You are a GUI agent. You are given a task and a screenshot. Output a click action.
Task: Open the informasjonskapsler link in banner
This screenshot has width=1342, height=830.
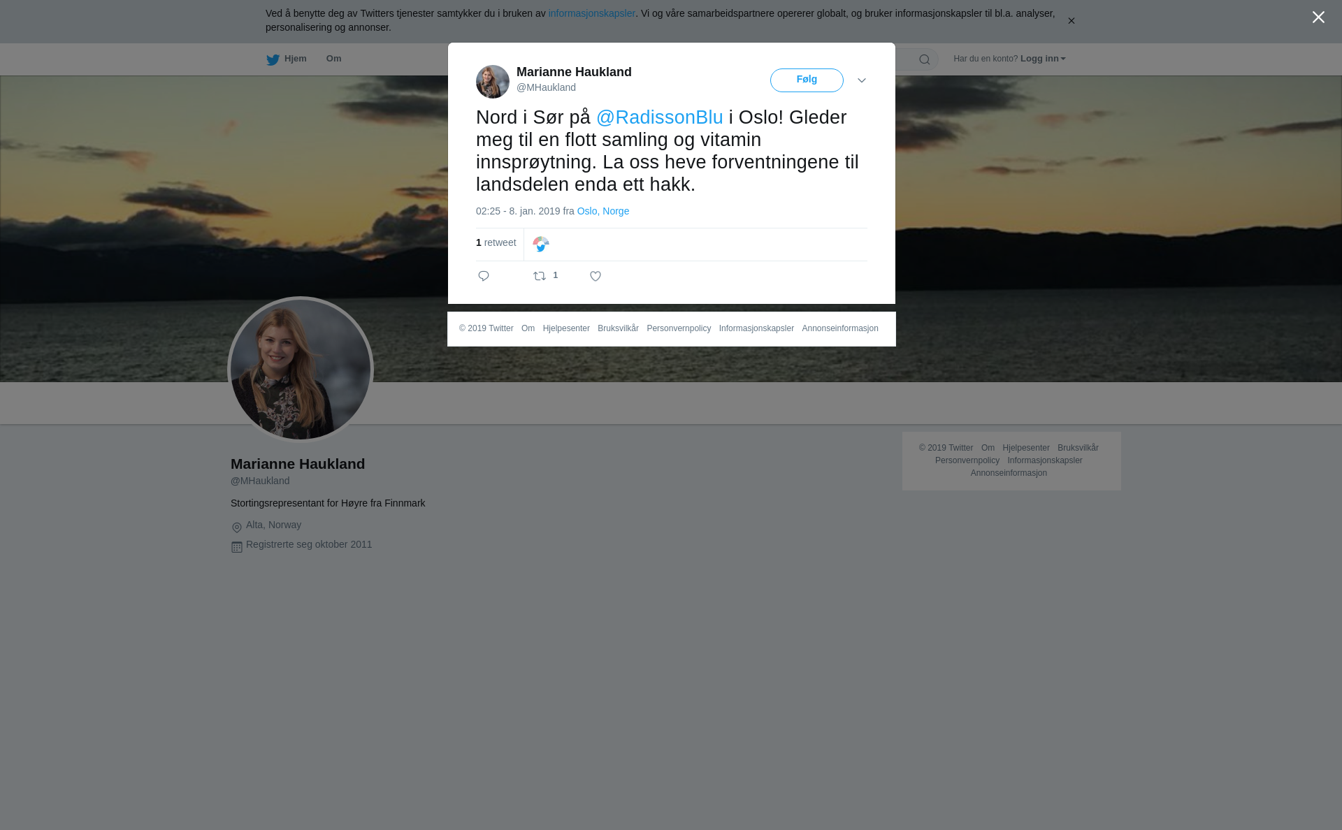[x=591, y=13]
